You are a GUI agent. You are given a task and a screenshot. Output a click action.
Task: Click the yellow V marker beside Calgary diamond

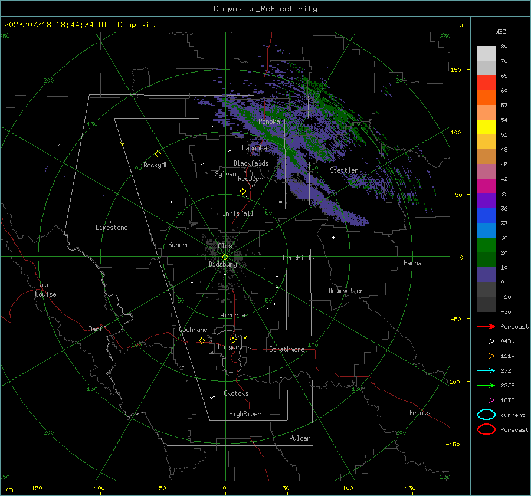(245, 337)
